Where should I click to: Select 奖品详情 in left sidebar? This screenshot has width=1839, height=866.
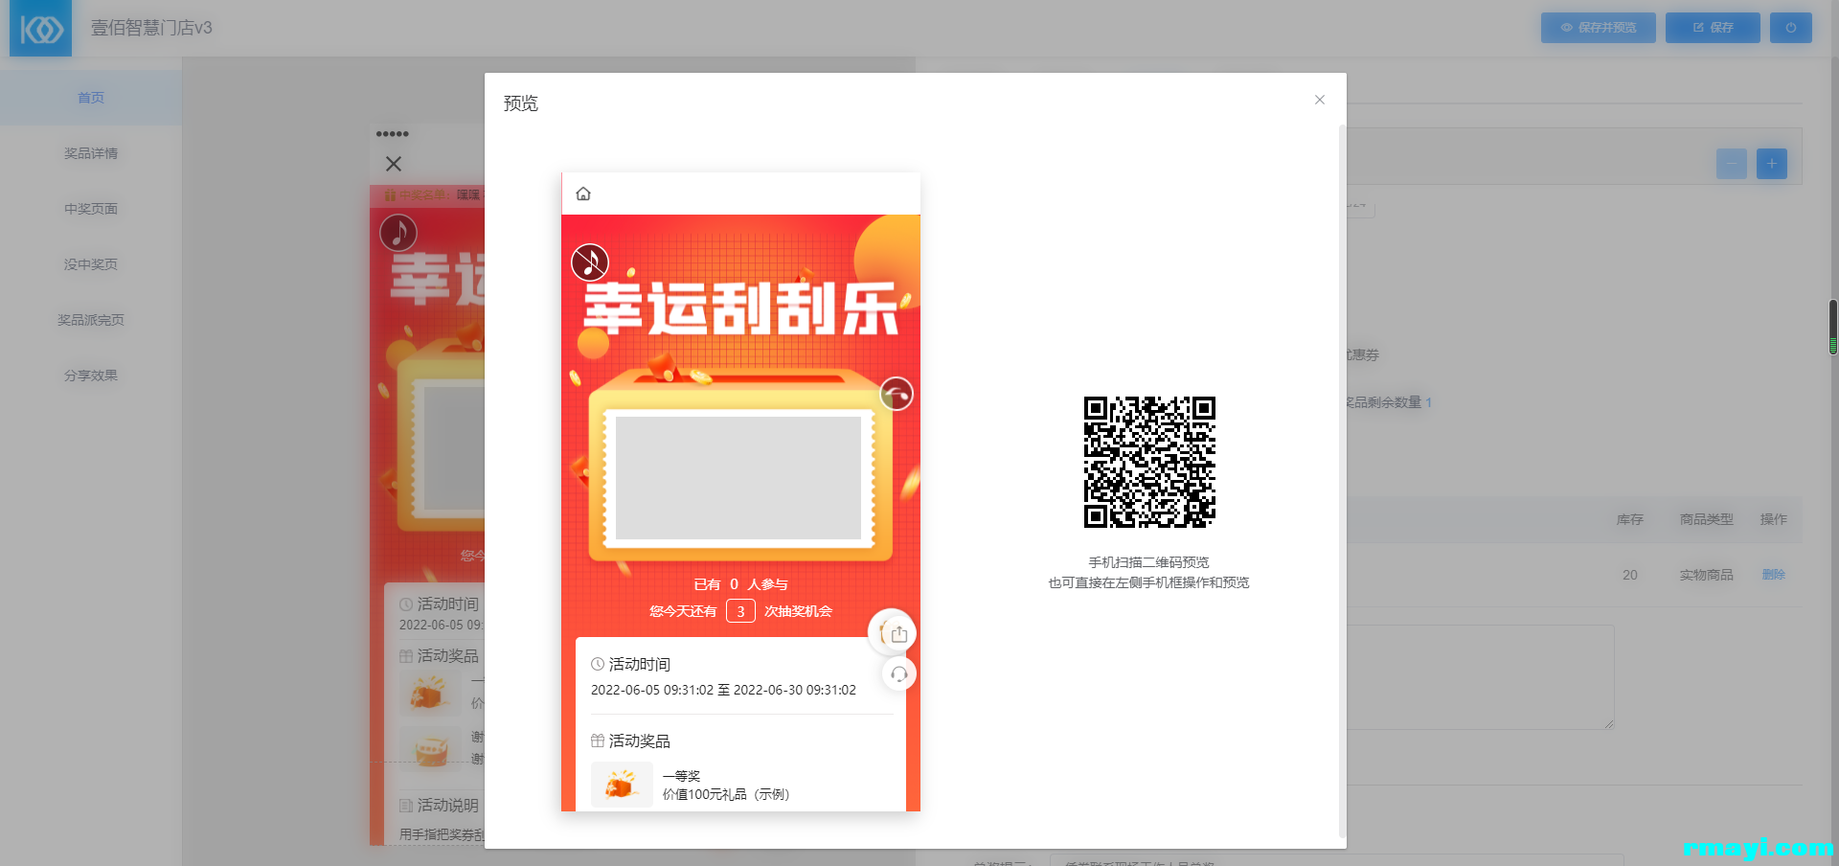tap(91, 153)
